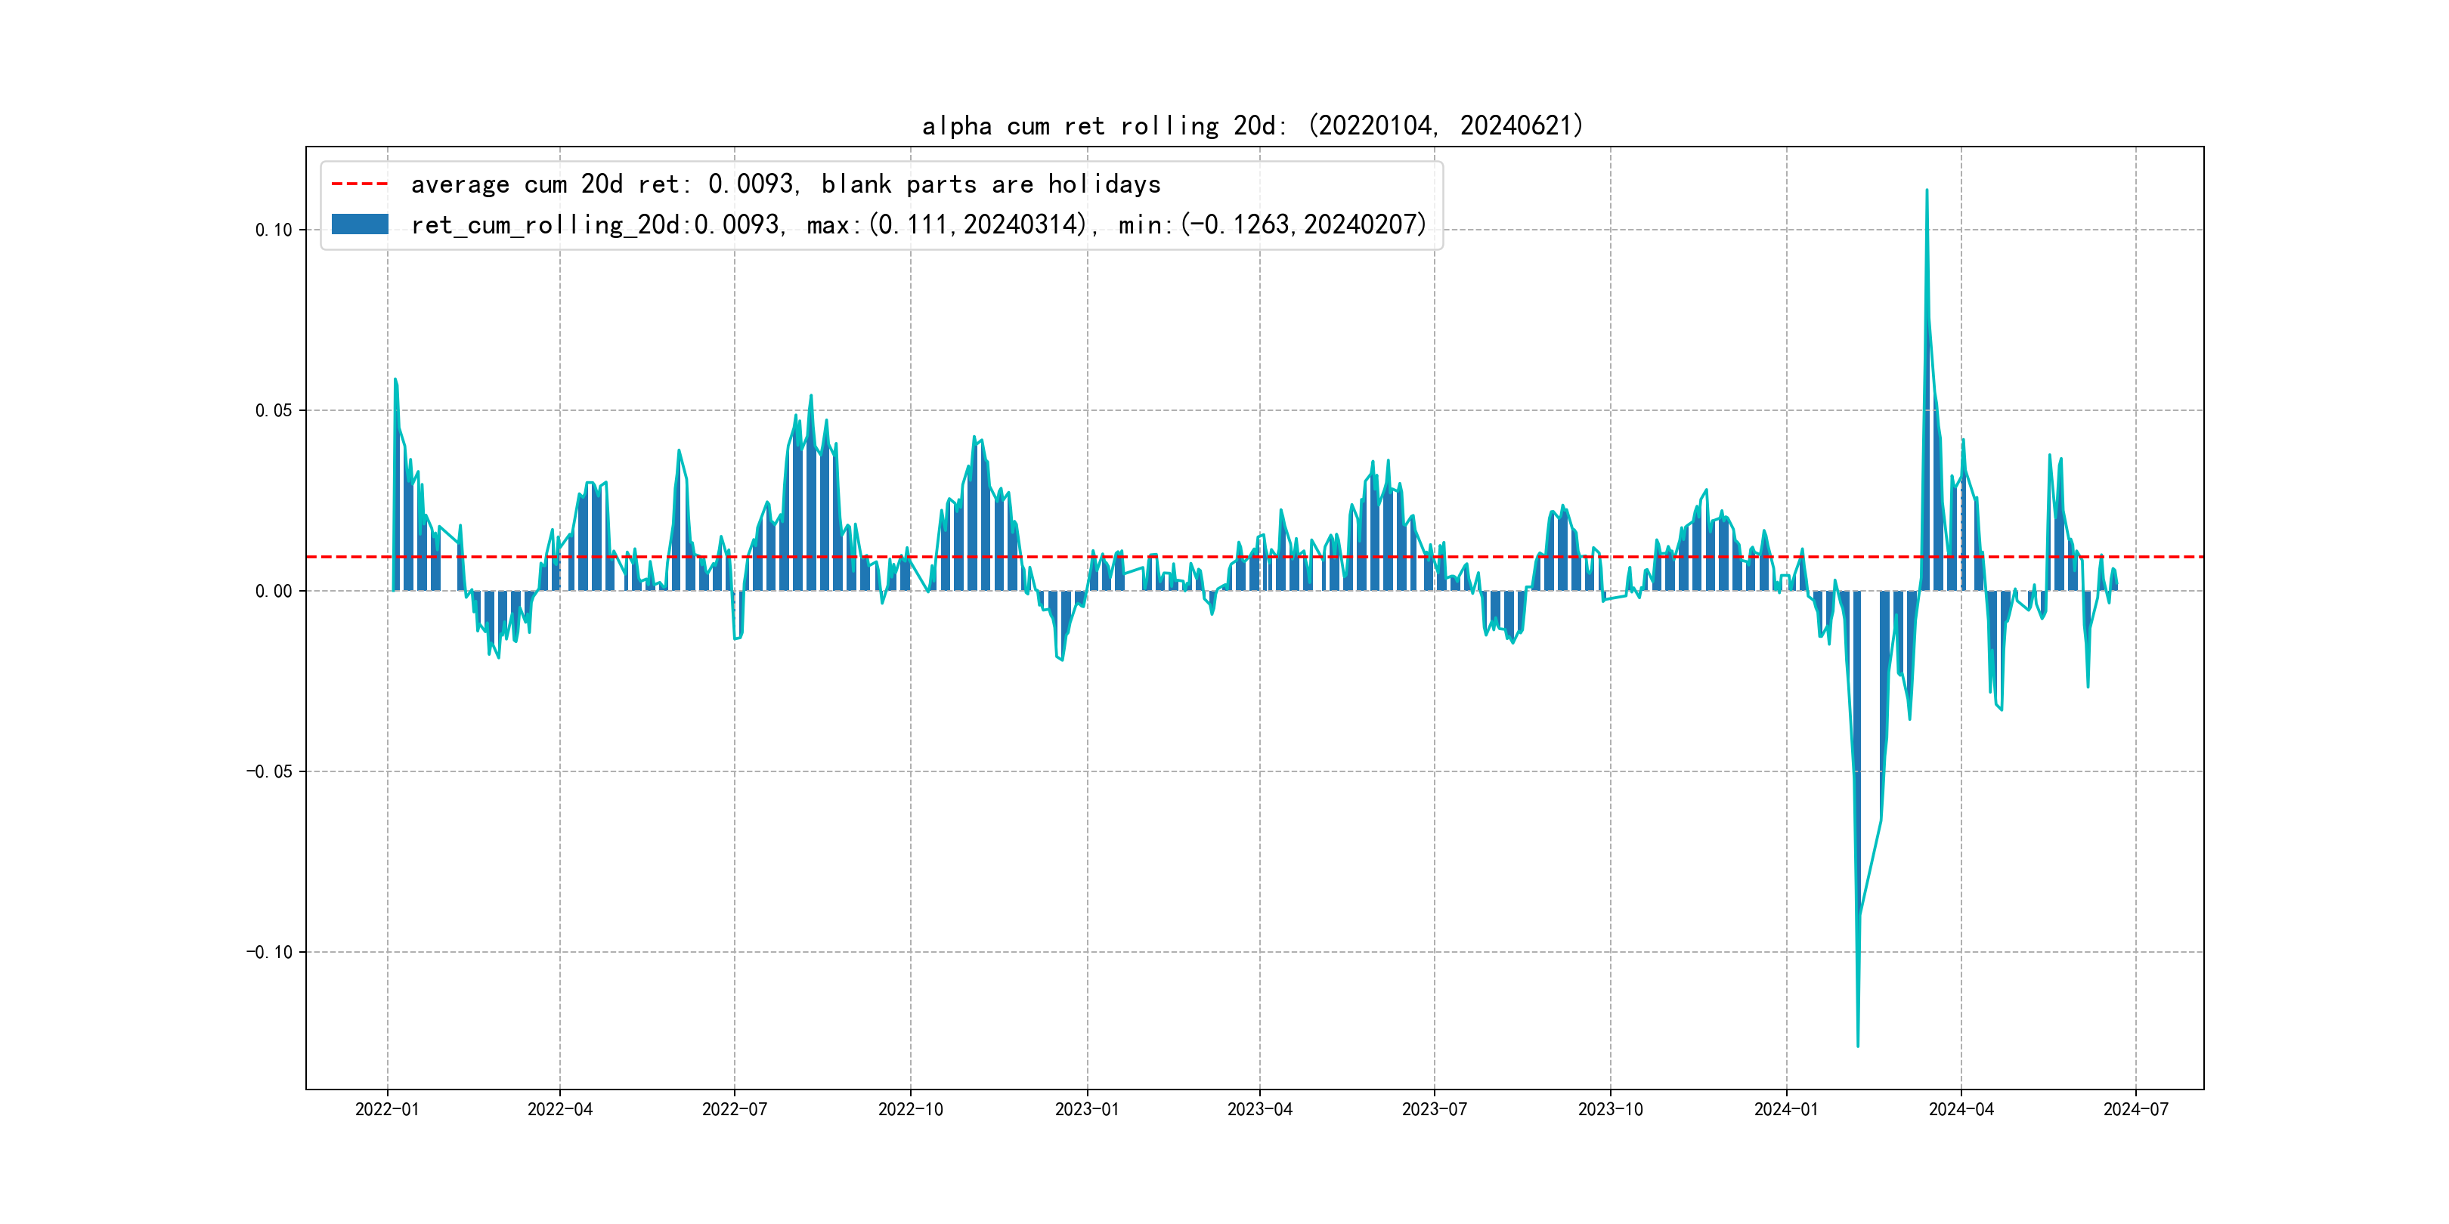Image resolution: width=2449 pixels, height=1224 pixels.
Task: Click the 2023-10 x-axis tick label
Action: [1609, 1109]
